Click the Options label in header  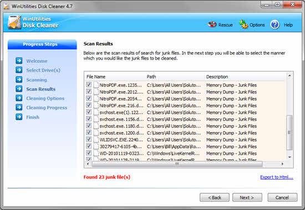pos(257,25)
